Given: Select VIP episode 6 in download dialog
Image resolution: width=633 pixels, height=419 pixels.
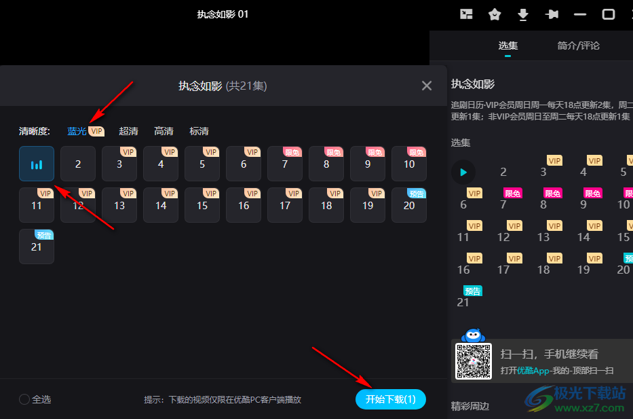Looking at the screenshot, I should coord(244,164).
